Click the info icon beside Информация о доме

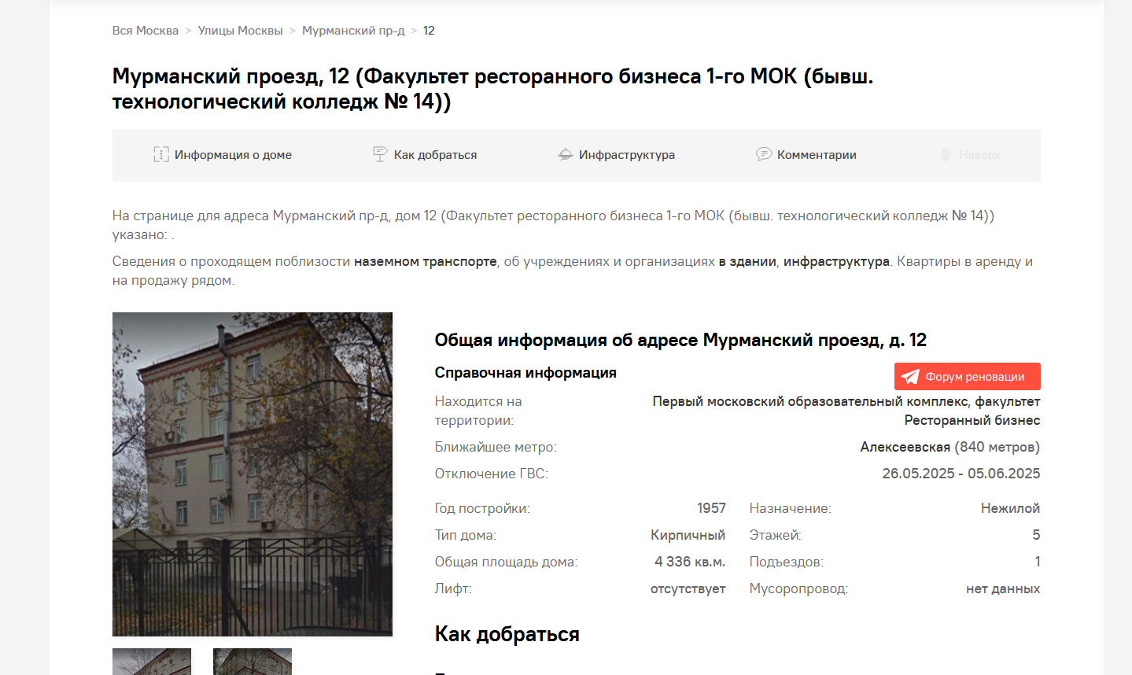point(160,155)
